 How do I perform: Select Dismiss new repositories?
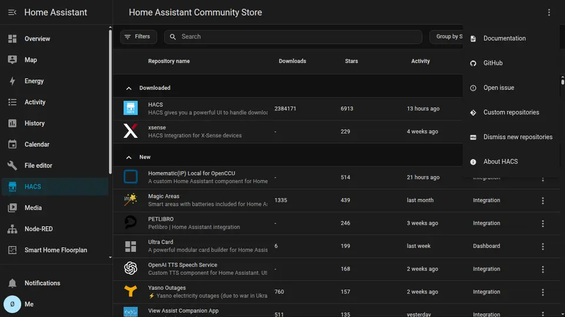click(511, 137)
